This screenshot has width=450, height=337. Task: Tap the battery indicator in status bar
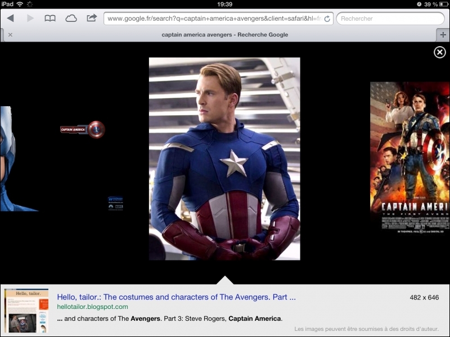pyautogui.click(x=443, y=4)
